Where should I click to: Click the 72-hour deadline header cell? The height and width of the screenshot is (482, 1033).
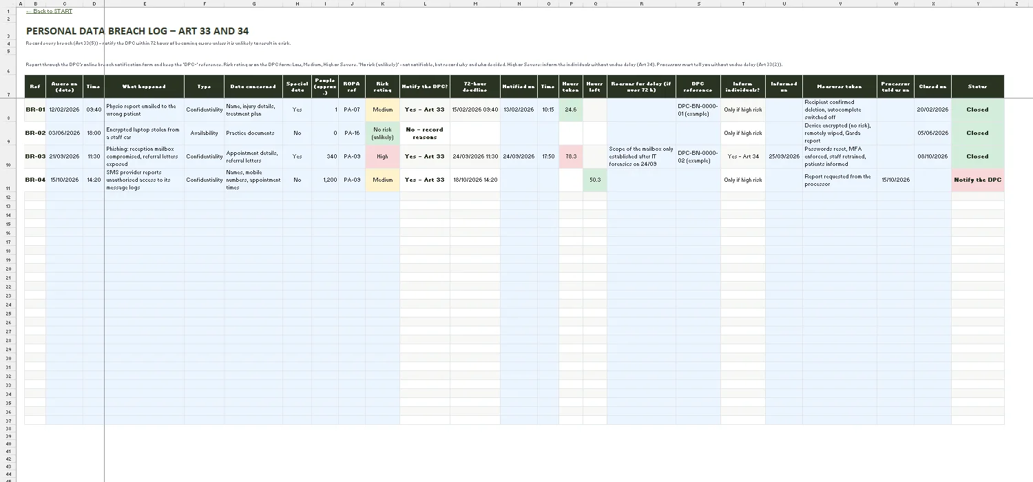[x=474, y=87]
